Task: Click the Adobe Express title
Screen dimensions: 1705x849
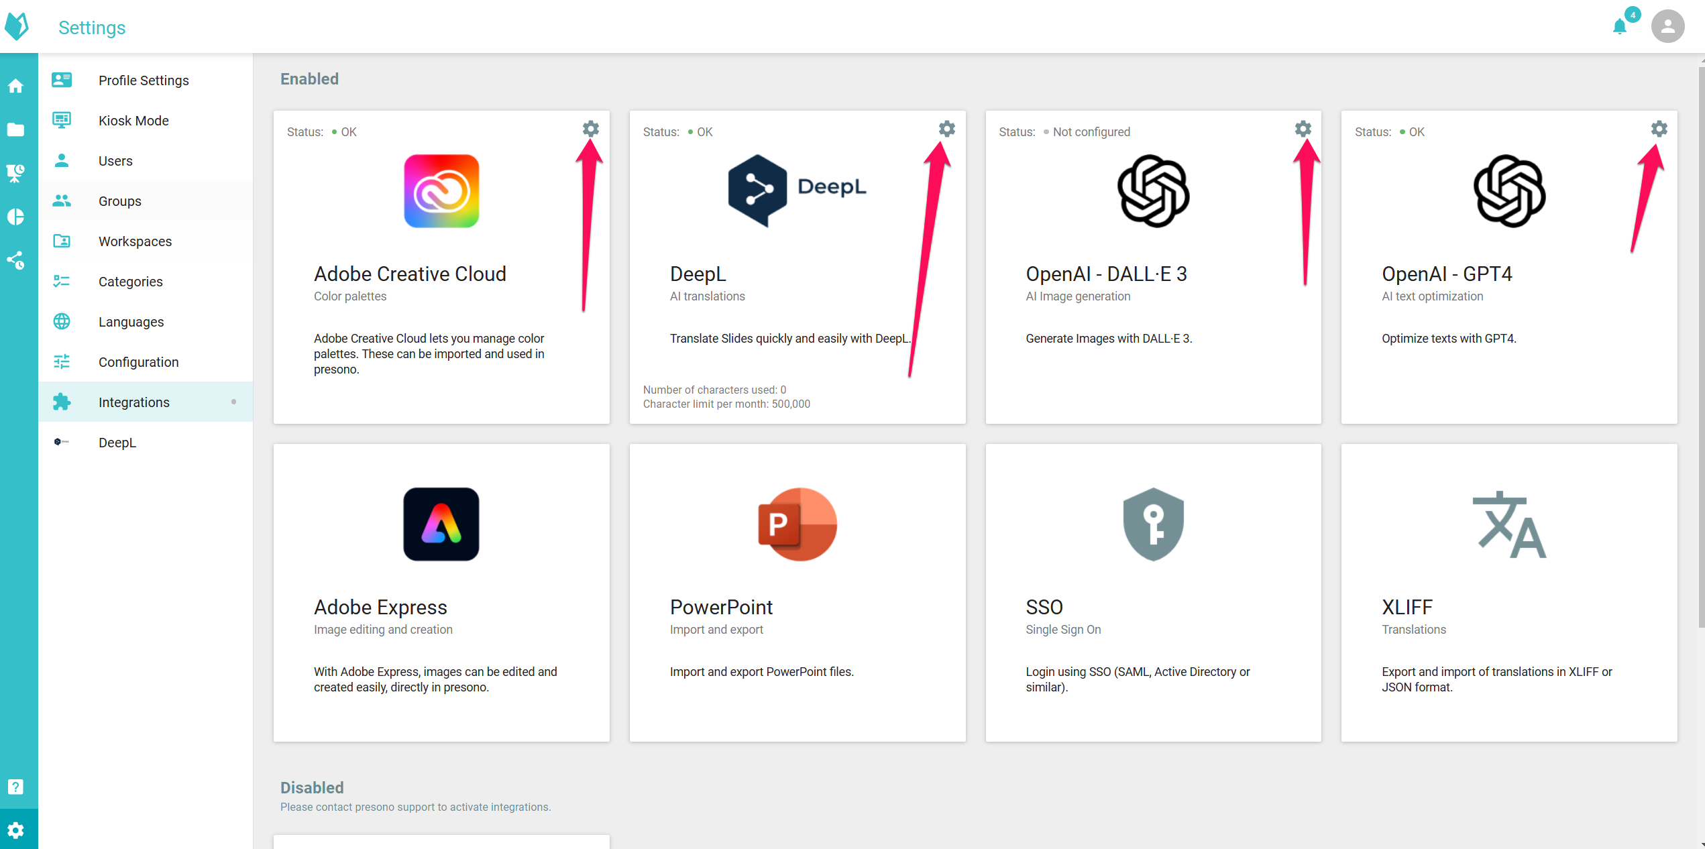Action: [x=380, y=607]
